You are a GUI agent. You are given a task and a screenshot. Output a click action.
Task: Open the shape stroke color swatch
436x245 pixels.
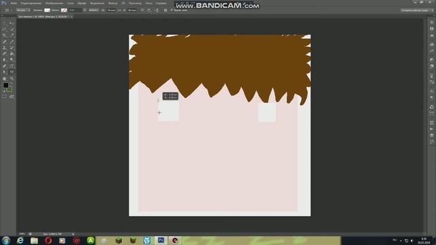pos(64,10)
